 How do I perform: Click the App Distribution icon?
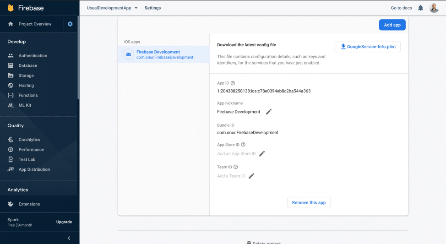tap(11, 169)
